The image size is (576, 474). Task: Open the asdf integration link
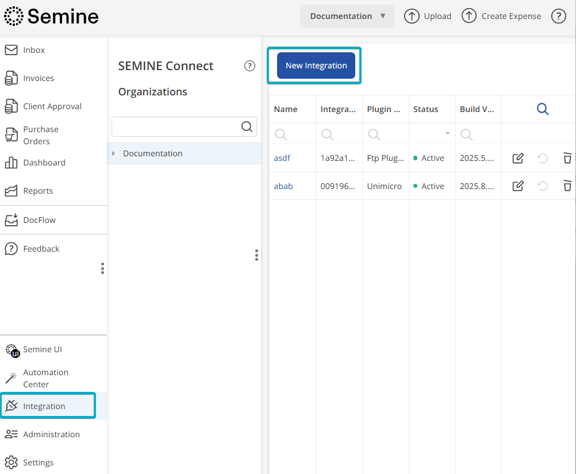tap(282, 158)
